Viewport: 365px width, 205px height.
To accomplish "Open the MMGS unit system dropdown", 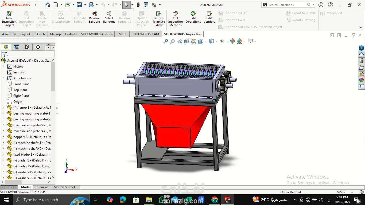I will [352, 192].
